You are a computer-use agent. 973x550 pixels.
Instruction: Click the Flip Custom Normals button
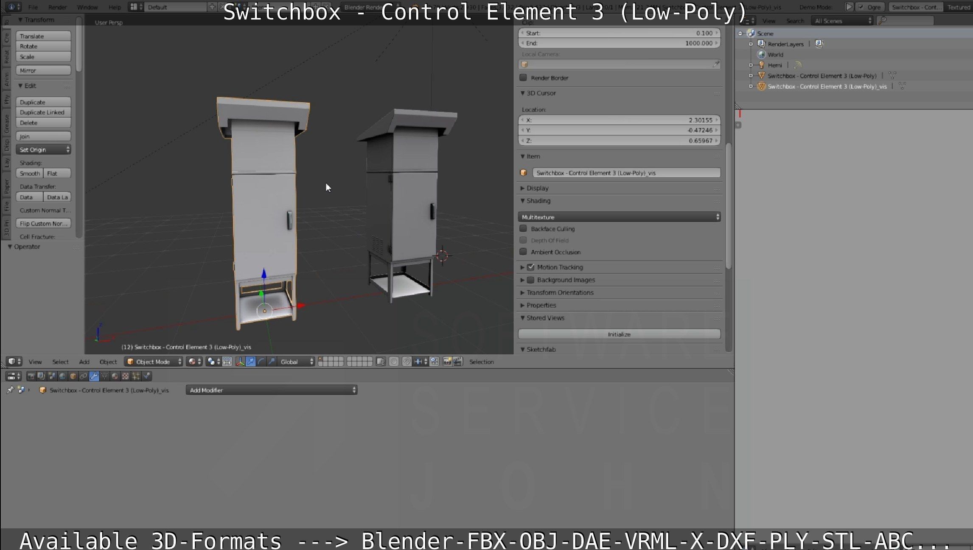(43, 223)
